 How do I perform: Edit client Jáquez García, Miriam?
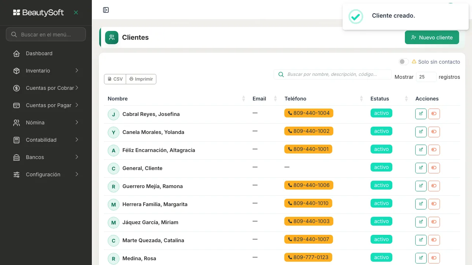tap(421, 222)
